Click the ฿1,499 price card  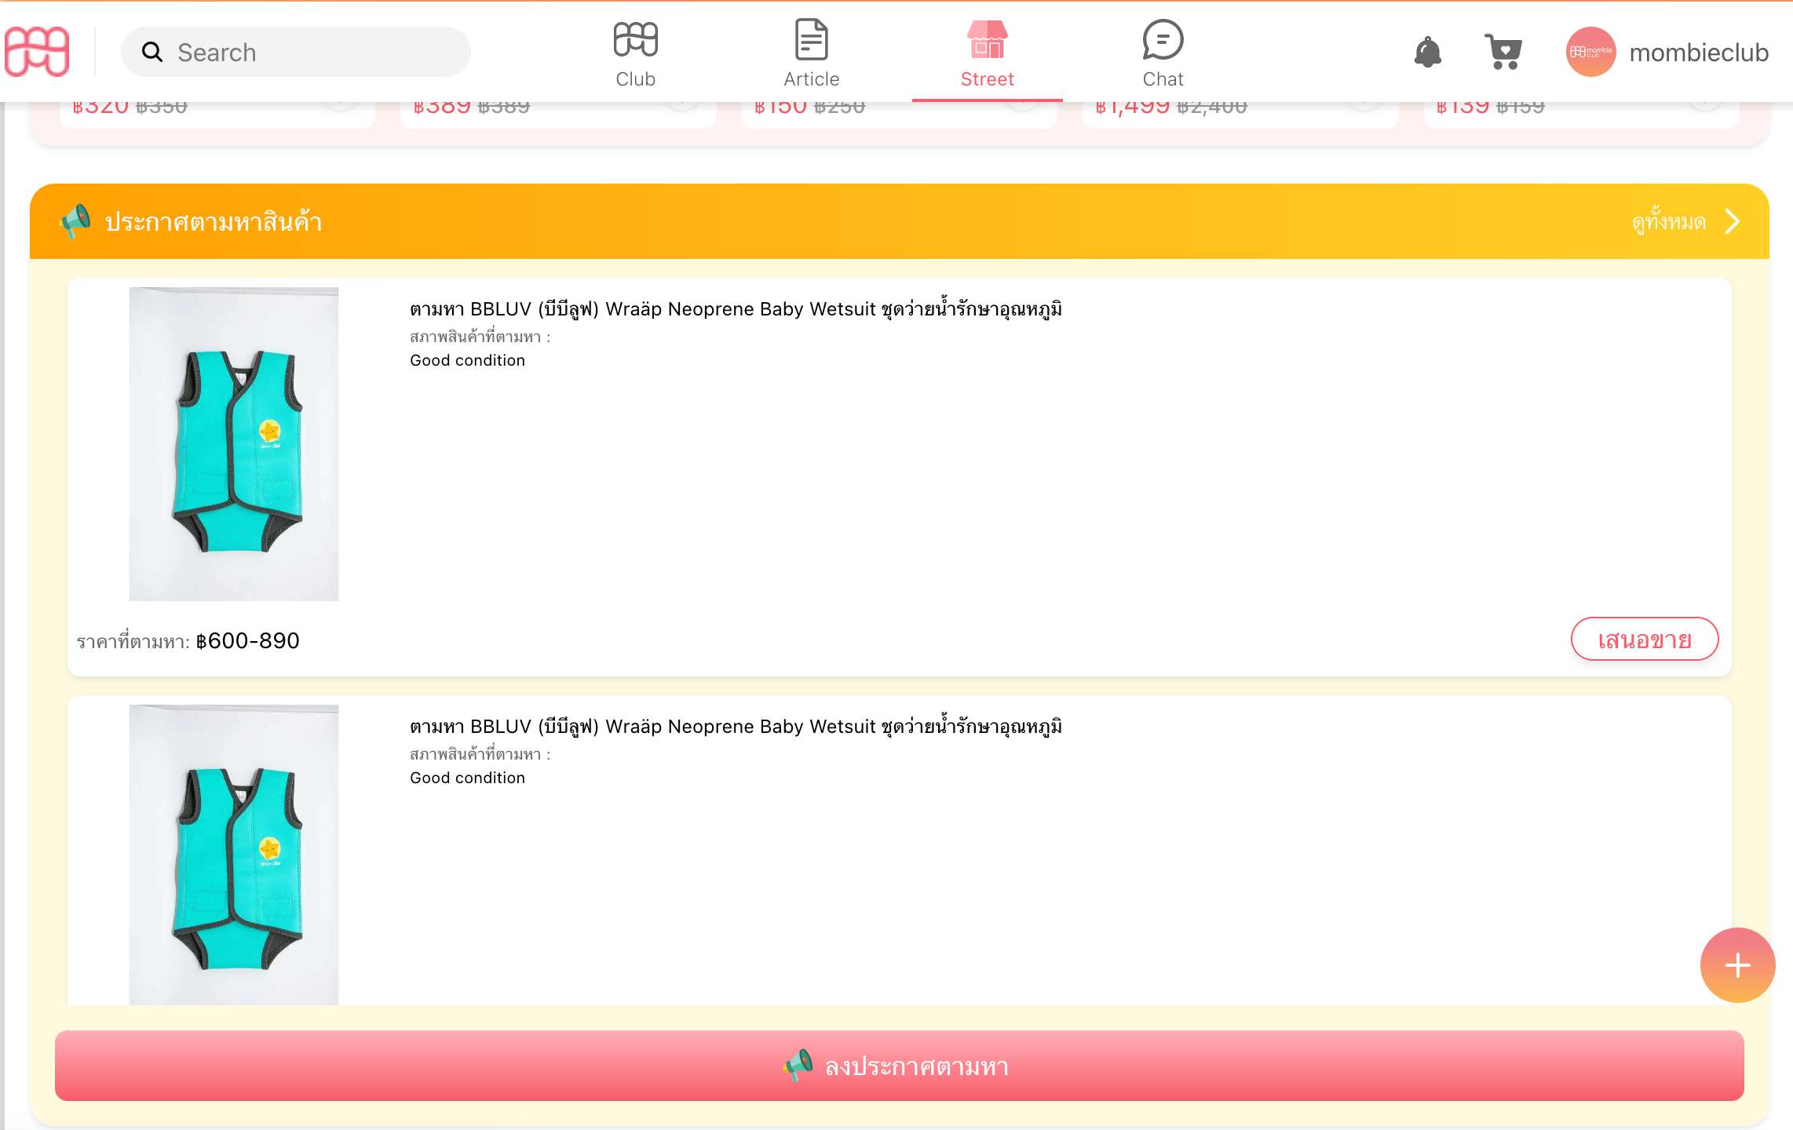[x=1240, y=115]
